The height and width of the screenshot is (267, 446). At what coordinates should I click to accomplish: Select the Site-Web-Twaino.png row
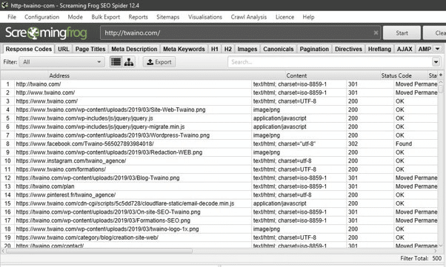tap(219, 109)
